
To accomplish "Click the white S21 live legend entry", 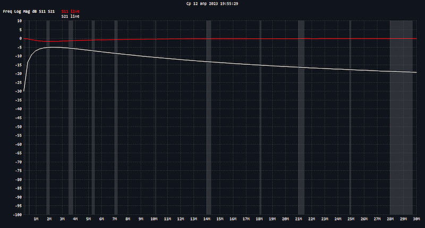I will coord(70,16).
